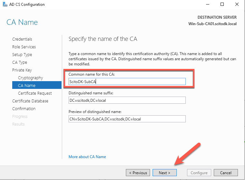The width and height of the screenshot is (245, 180).
Task: Click the Preview of distinguished name box
Action: (x=127, y=119)
